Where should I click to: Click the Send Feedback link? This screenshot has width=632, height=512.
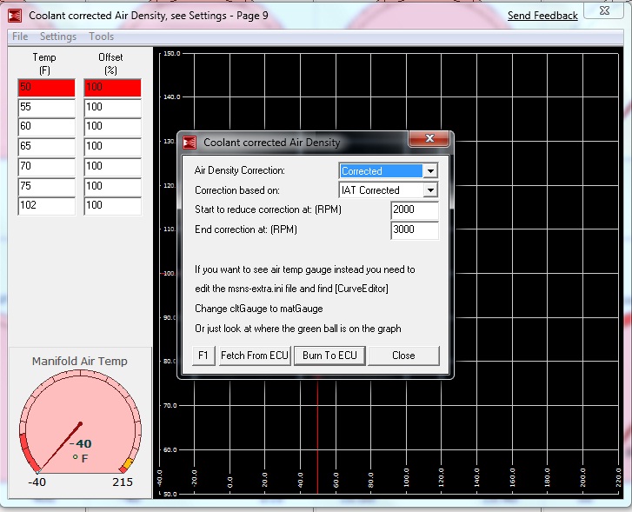click(542, 16)
